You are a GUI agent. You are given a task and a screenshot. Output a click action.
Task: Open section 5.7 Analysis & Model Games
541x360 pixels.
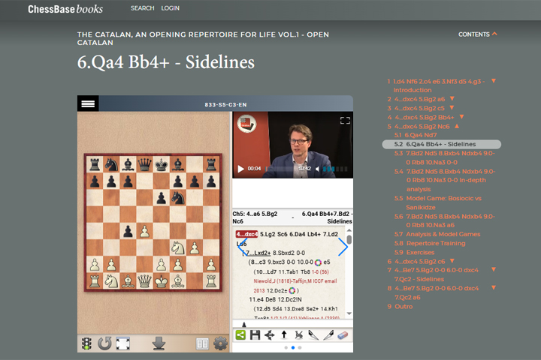(x=437, y=234)
